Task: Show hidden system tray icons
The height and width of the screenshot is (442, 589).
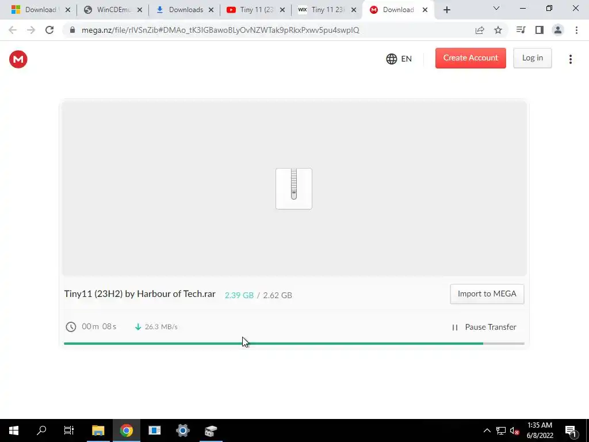Action: click(487, 430)
